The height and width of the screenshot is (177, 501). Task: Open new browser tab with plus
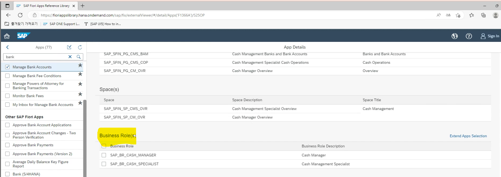point(82,6)
